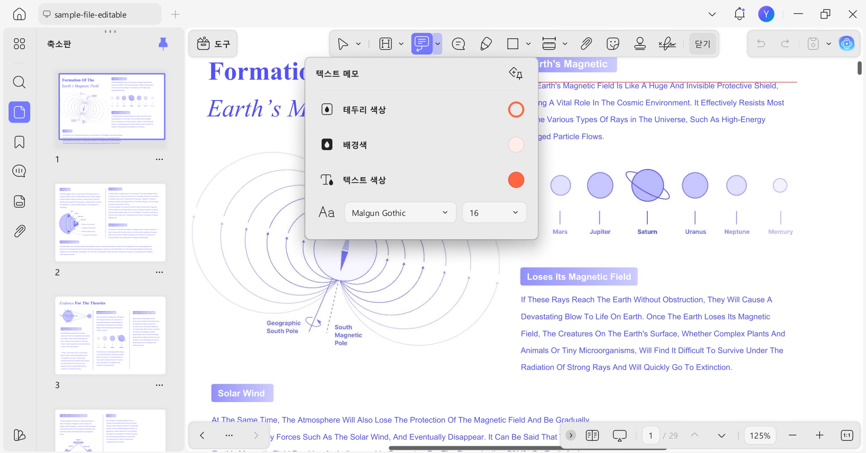
Task: Choose the sticker tool
Action: (x=613, y=44)
